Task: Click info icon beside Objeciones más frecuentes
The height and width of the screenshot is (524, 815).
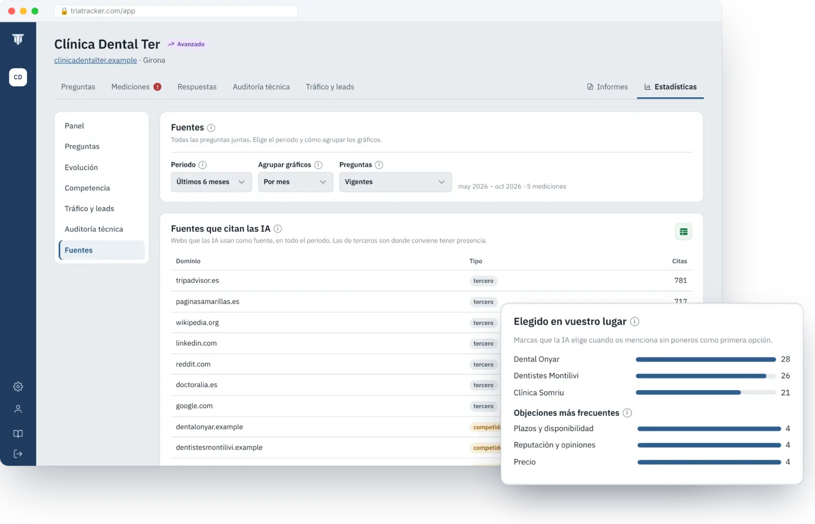Action: pyautogui.click(x=628, y=413)
